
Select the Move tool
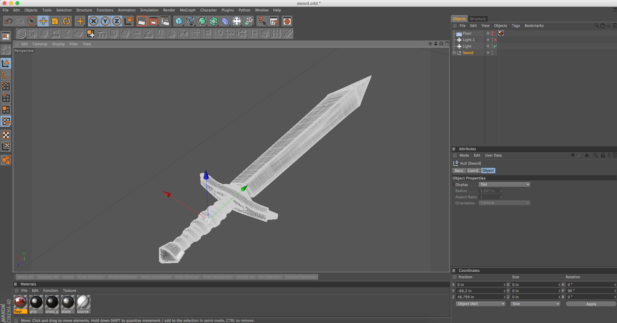pyautogui.click(x=44, y=21)
